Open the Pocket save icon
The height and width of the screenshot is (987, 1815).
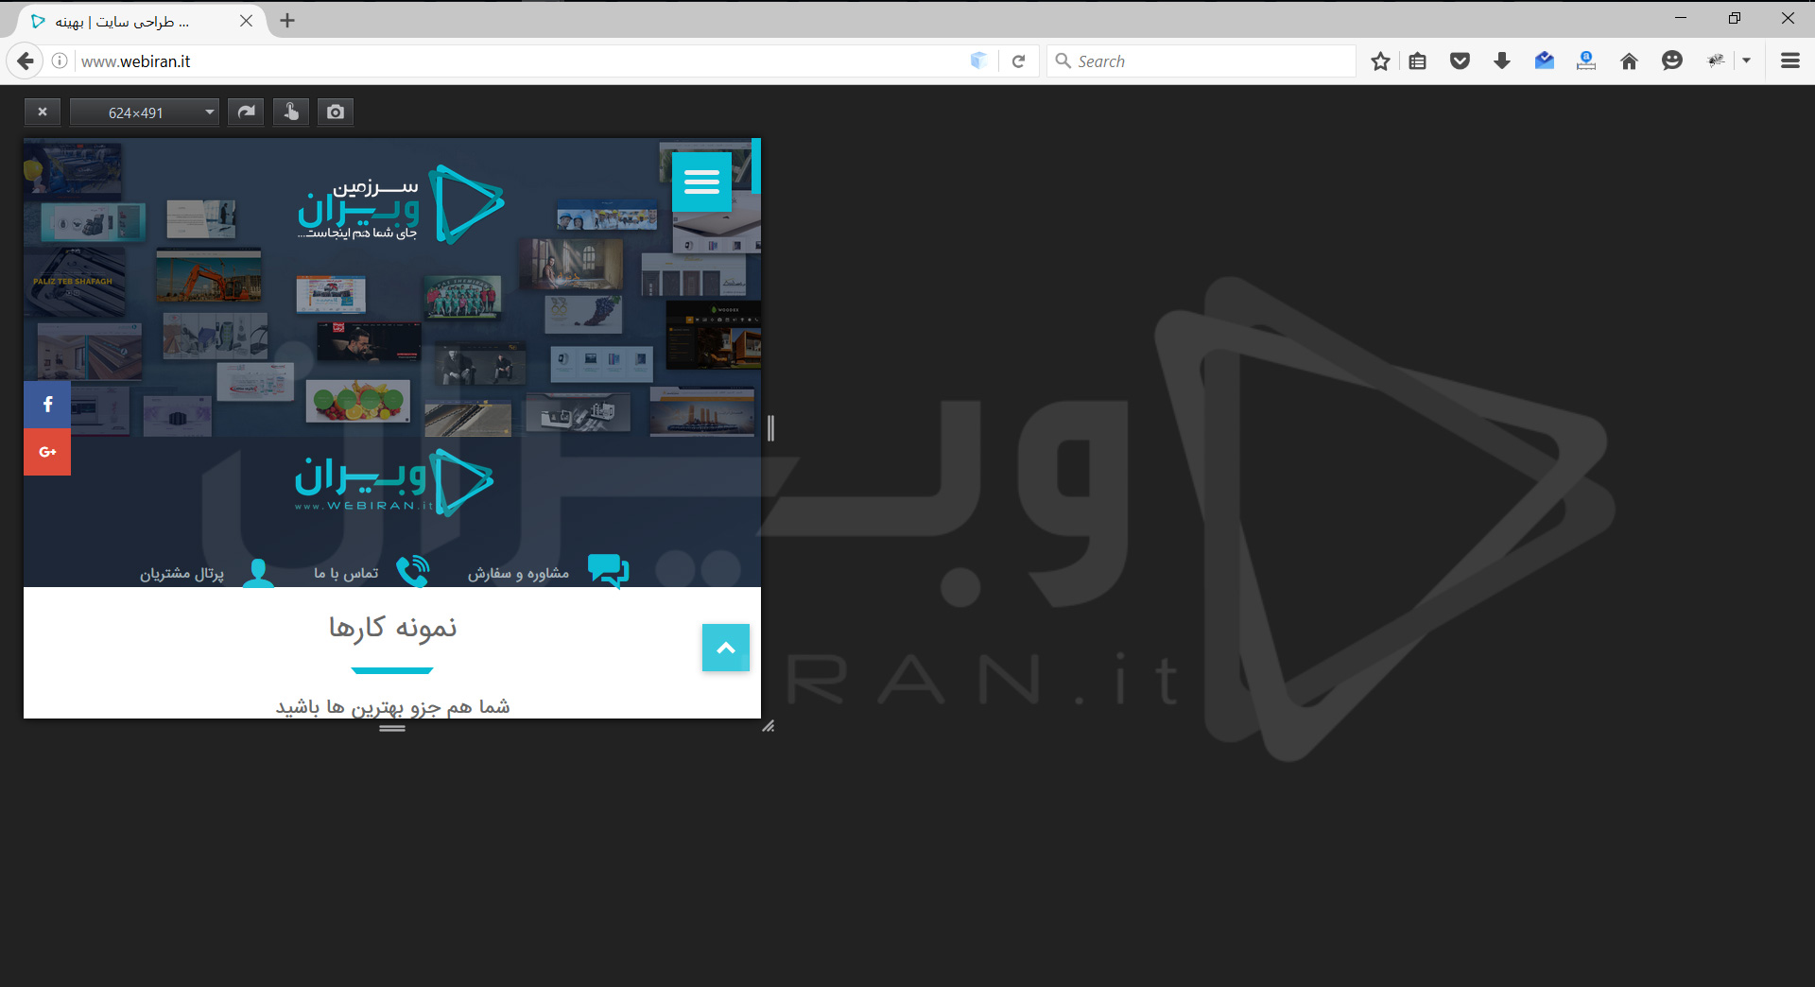tap(1460, 61)
